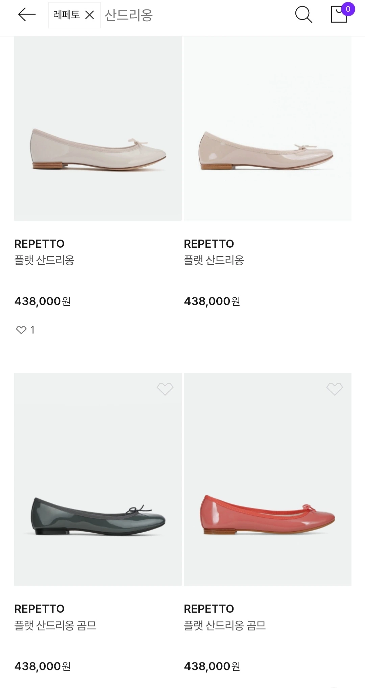Viewport: 365px width, 688px height.
Task: Tap the back arrow icon
Action: (27, 15)
